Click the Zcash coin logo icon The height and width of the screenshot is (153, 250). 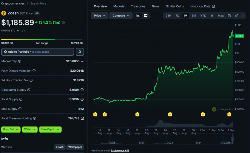coord(4,13)
